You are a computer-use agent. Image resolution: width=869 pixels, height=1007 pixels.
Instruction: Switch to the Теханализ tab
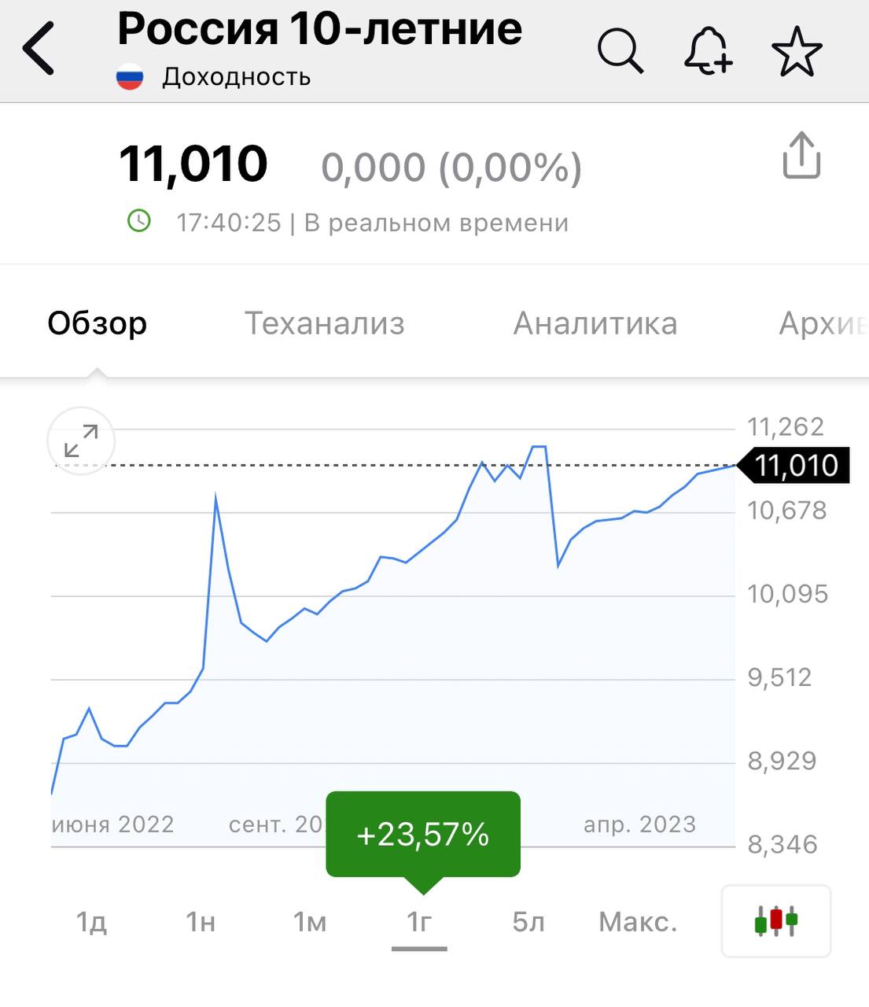[324, 323]
